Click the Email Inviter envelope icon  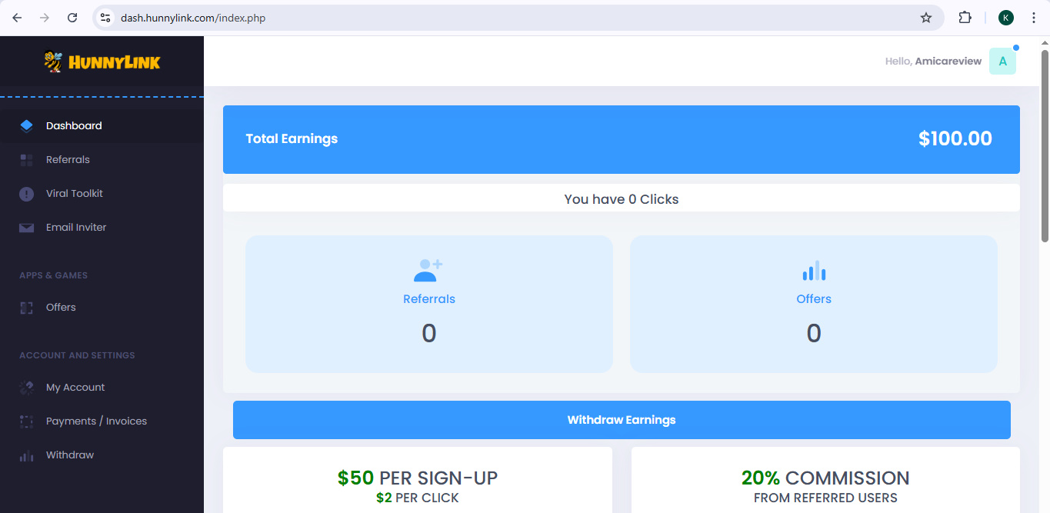(x=27, y=228)
